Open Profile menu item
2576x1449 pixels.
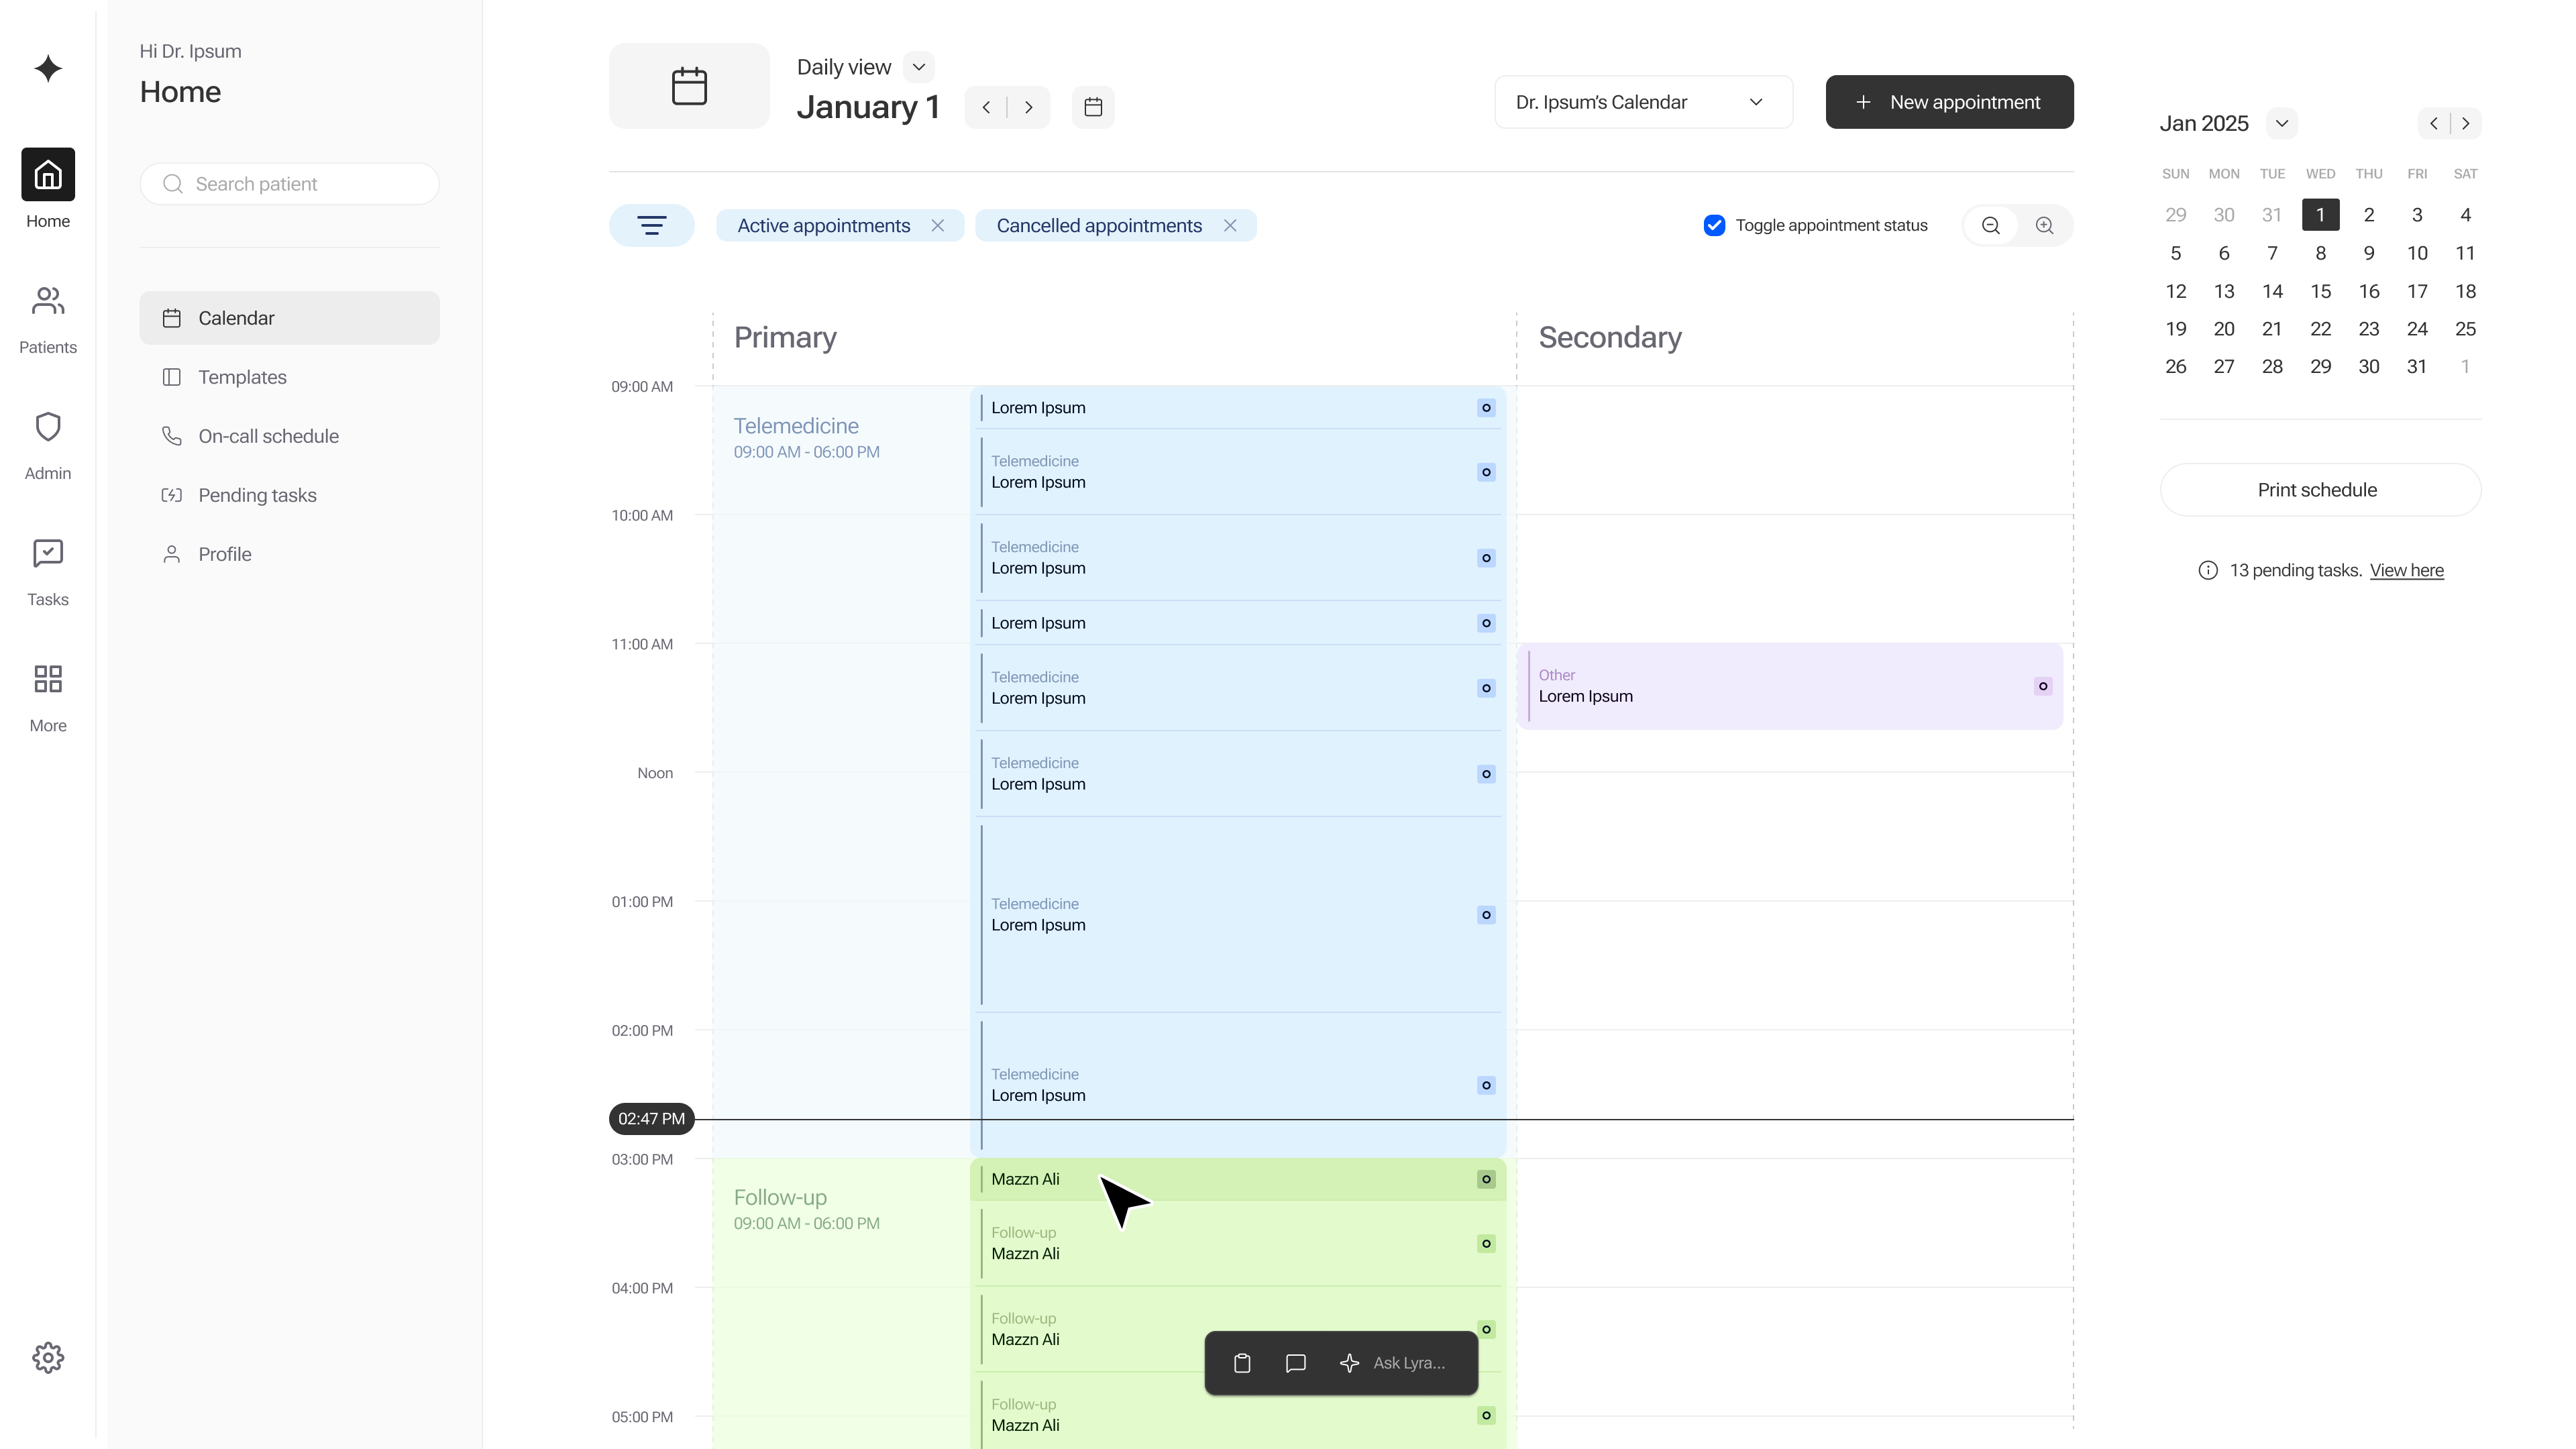(289, 554)
